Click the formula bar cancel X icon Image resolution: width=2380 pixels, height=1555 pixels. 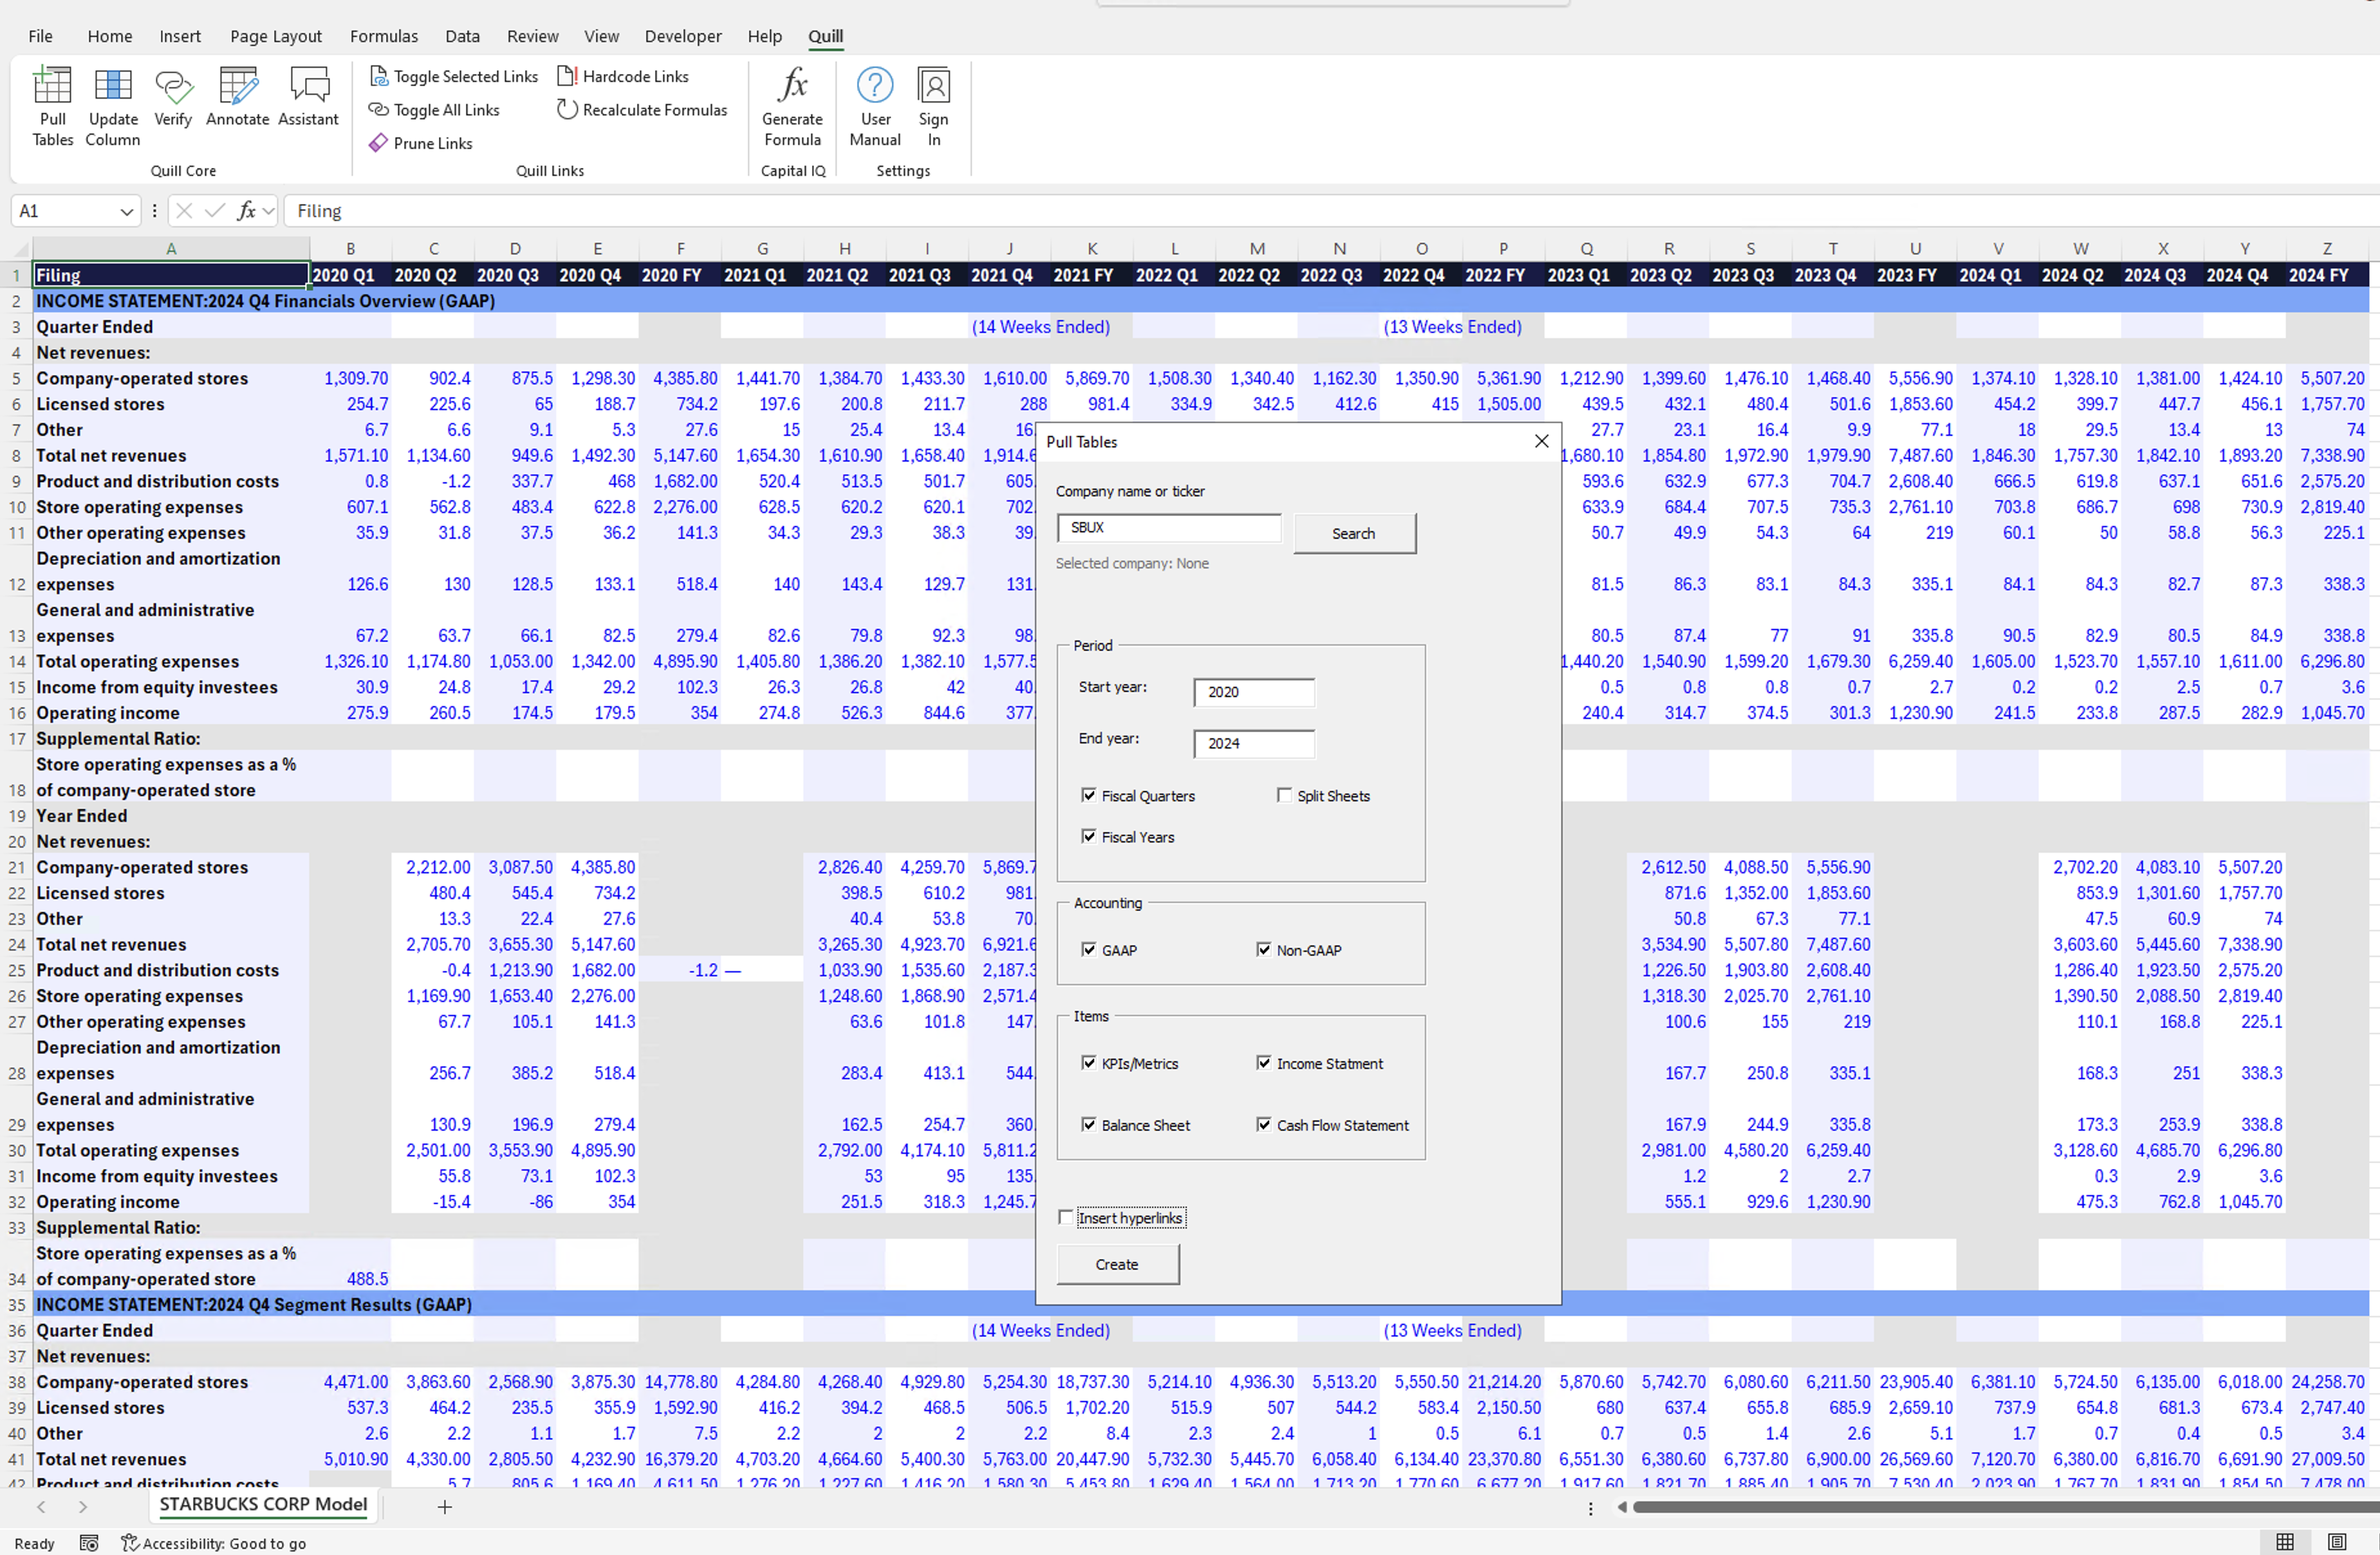[184, 211]
